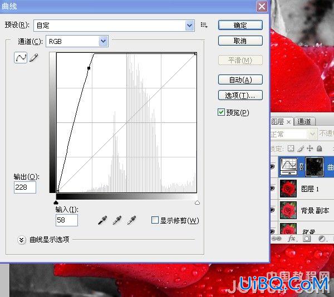This screenshot has height=297, width=334.
Task: Expand 曲线显示选项 section
Action: pyautogui.click(x=22, y=240)
